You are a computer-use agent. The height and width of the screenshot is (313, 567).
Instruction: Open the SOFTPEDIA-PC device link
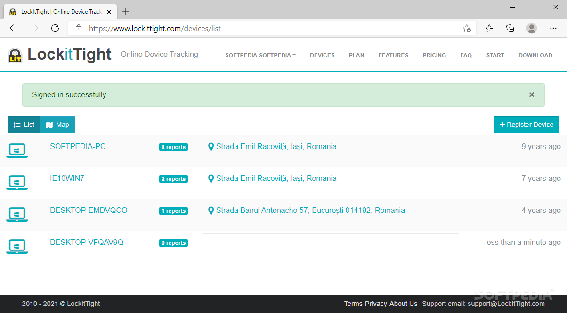click(x=78, y=147)
